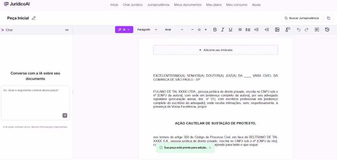Open Meus documentos
The width and height of the screenshot is (337, 160).
(188, 5)
